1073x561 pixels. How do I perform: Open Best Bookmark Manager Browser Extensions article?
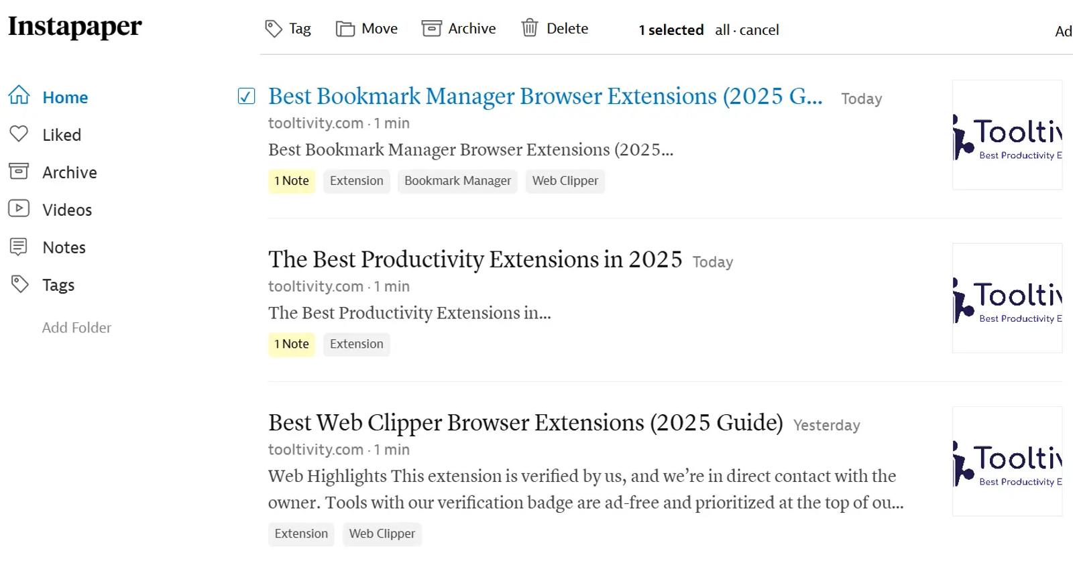(545, 96)
